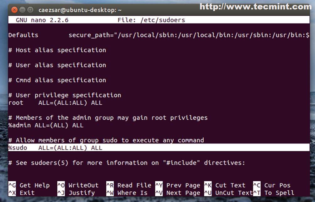315x202 pixels.
Task: Click the ^J Justify shortcut
Action: [x=76, y=193]
